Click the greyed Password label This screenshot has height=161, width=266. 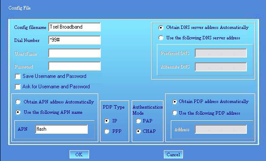coord(23,67)
